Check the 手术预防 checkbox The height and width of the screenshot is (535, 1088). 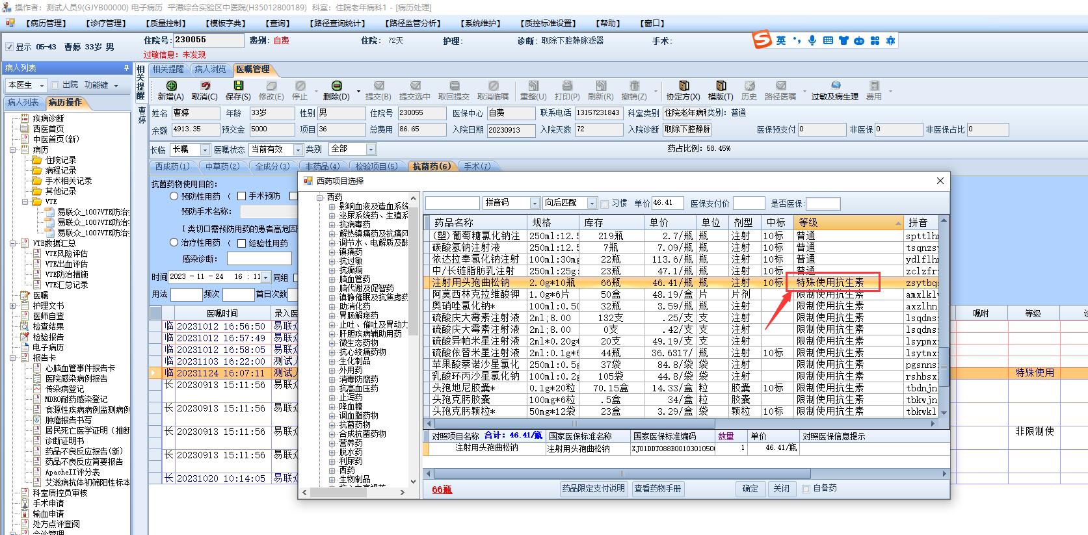tap(241, 196)
